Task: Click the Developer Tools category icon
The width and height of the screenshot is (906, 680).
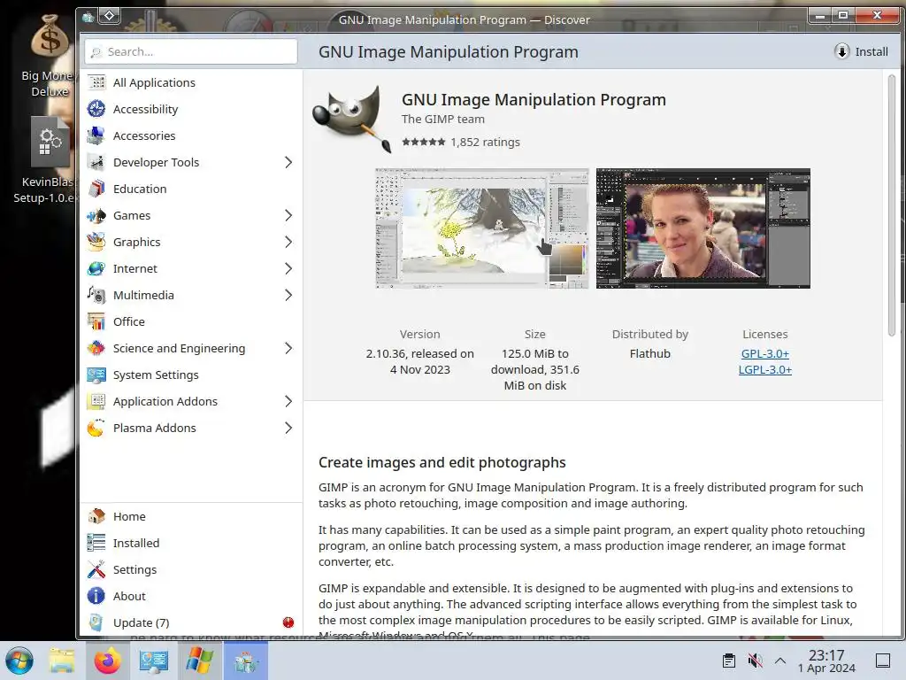Action: tap(96, 163)
